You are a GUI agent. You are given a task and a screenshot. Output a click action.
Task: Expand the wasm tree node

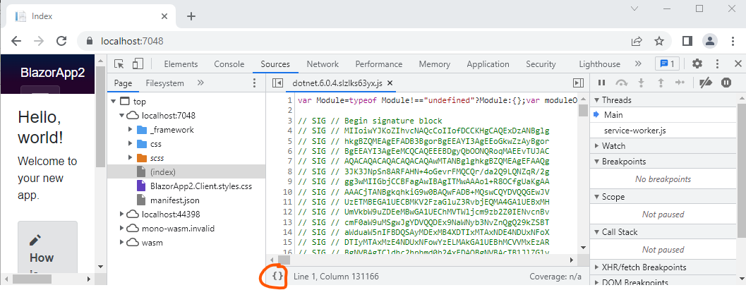[x=122, y=243]
